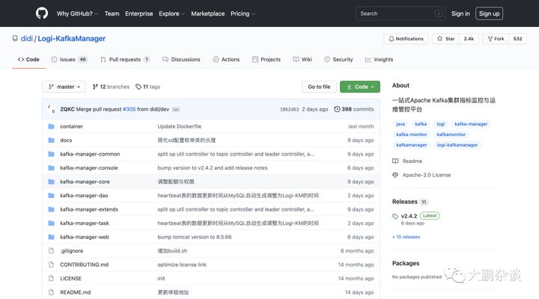Open the GitHub home logo
This screenshot has width=539, height=299.
pos(42,13)
